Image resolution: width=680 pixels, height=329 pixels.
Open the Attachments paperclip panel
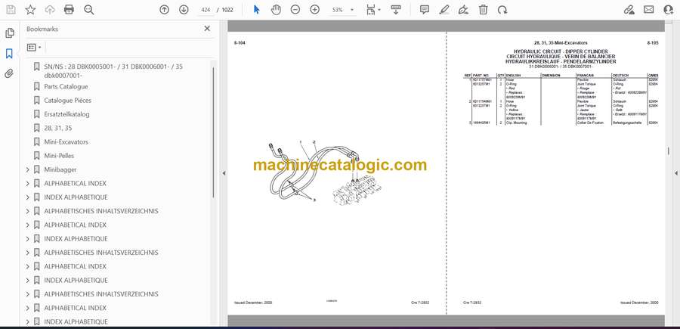point(10,73)
